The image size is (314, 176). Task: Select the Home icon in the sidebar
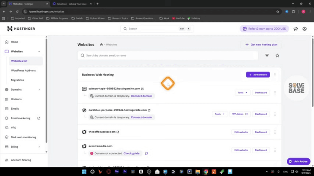click(6, 42)
